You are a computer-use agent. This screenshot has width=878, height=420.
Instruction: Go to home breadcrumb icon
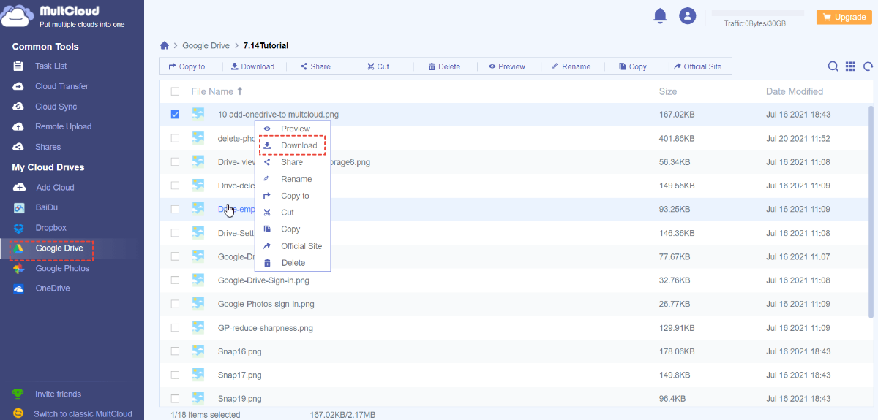click(165, 45)
